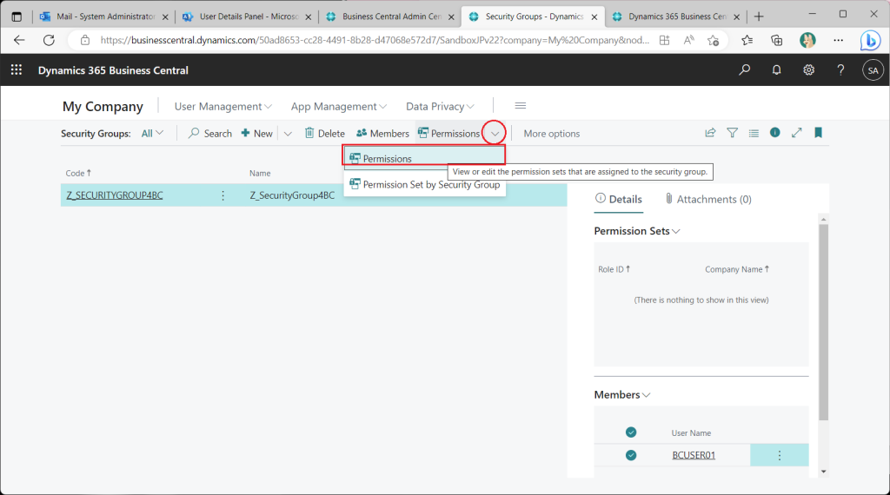Show row options for member BCUSER01
Image resolution: width=890 pixels, height=495 pixels.
click(780, 455)
